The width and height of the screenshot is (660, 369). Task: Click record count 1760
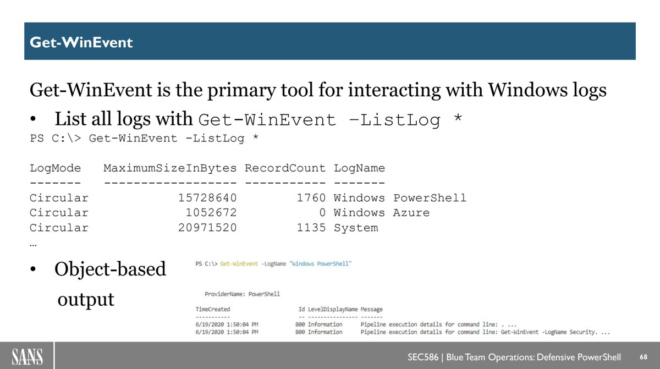(311, 198)
